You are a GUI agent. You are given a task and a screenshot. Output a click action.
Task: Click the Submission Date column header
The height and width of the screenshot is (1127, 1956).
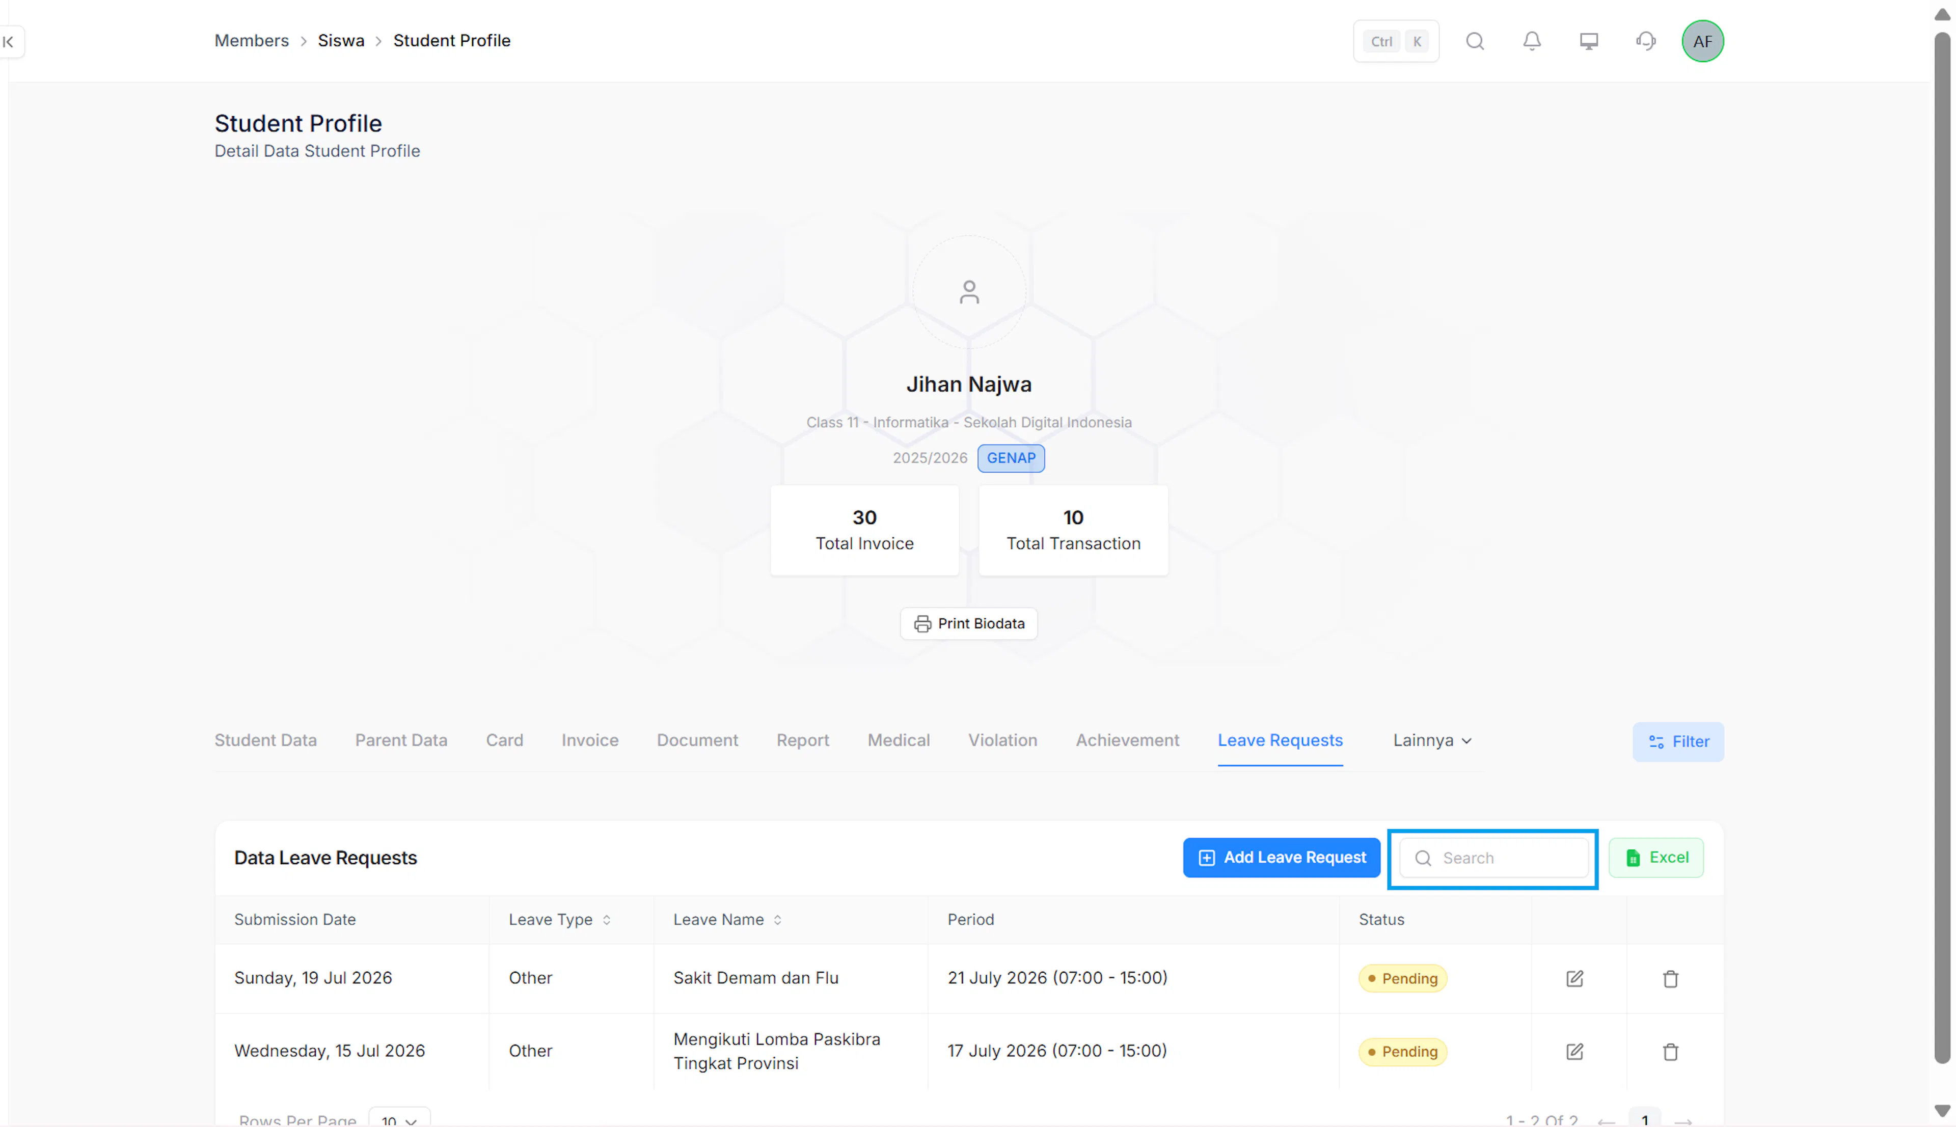click(x=295, y=920)
